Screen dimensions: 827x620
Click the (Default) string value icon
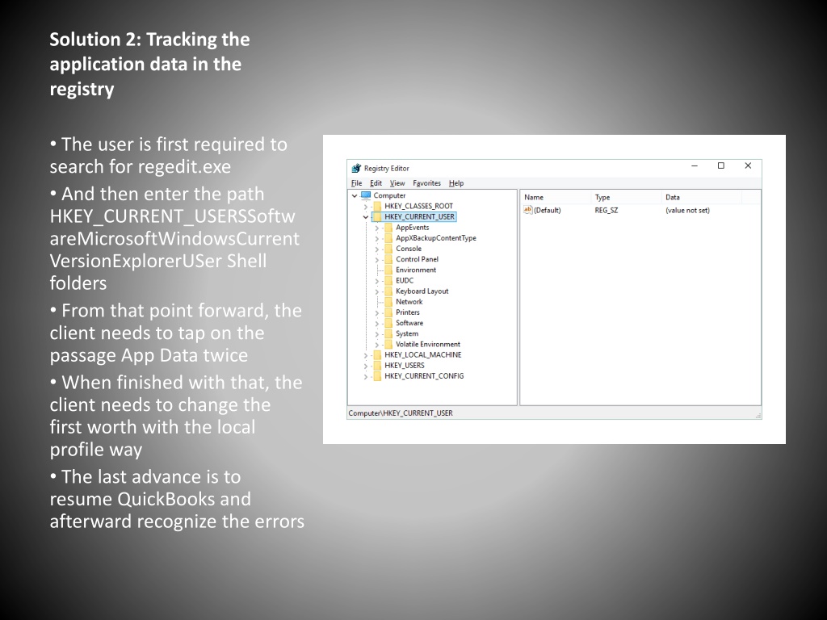(527, 210)
